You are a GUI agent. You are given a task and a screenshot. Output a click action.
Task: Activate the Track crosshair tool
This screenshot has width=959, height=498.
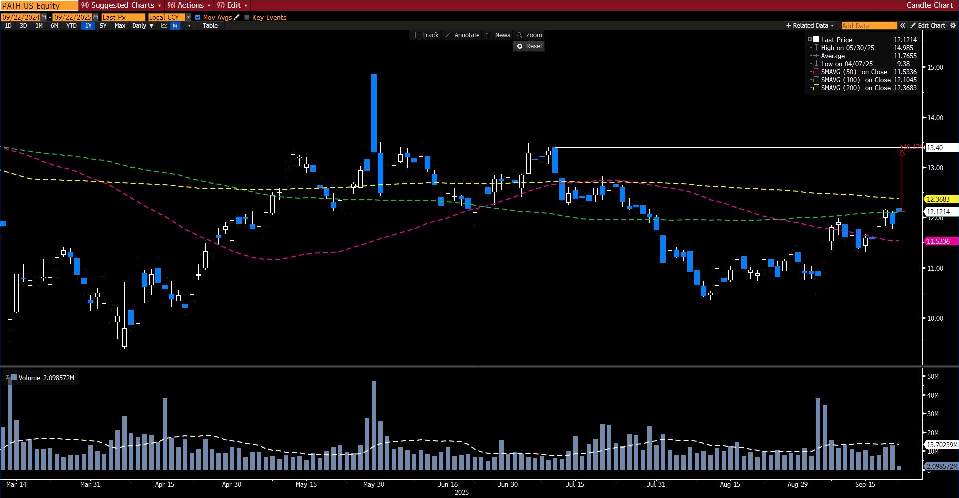pyautogui.click(x=425, y=35)
